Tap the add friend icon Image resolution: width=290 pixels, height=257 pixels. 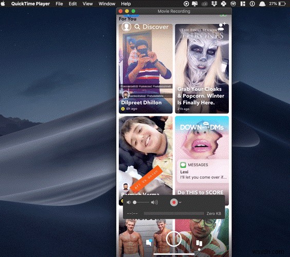coord(222,26)
